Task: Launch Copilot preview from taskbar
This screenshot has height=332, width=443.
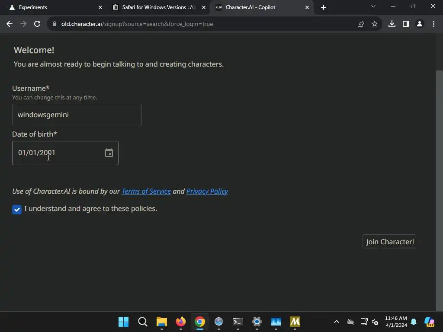Action: [430, 322]
